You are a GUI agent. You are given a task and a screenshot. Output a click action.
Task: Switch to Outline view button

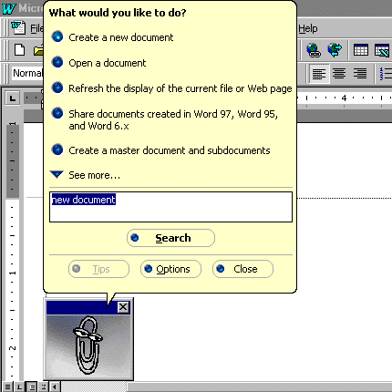(43, 387)
